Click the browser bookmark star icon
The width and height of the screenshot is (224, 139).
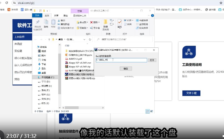click(x=221, y=3)
